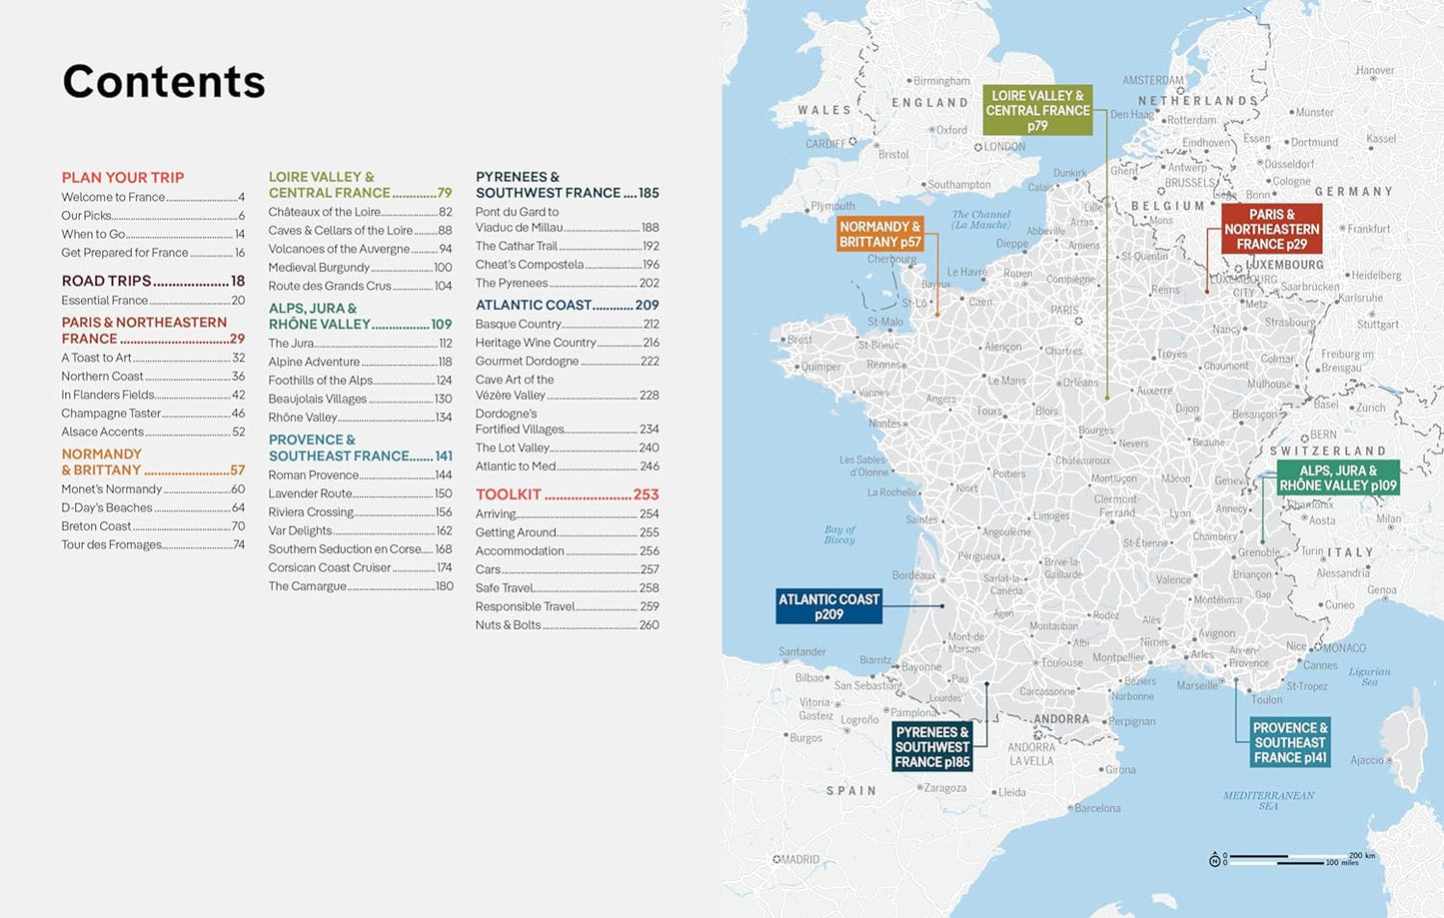Click the map distance scale bar
Image resolution: width=1444 pixels, height=918 pixels.
1289,858
